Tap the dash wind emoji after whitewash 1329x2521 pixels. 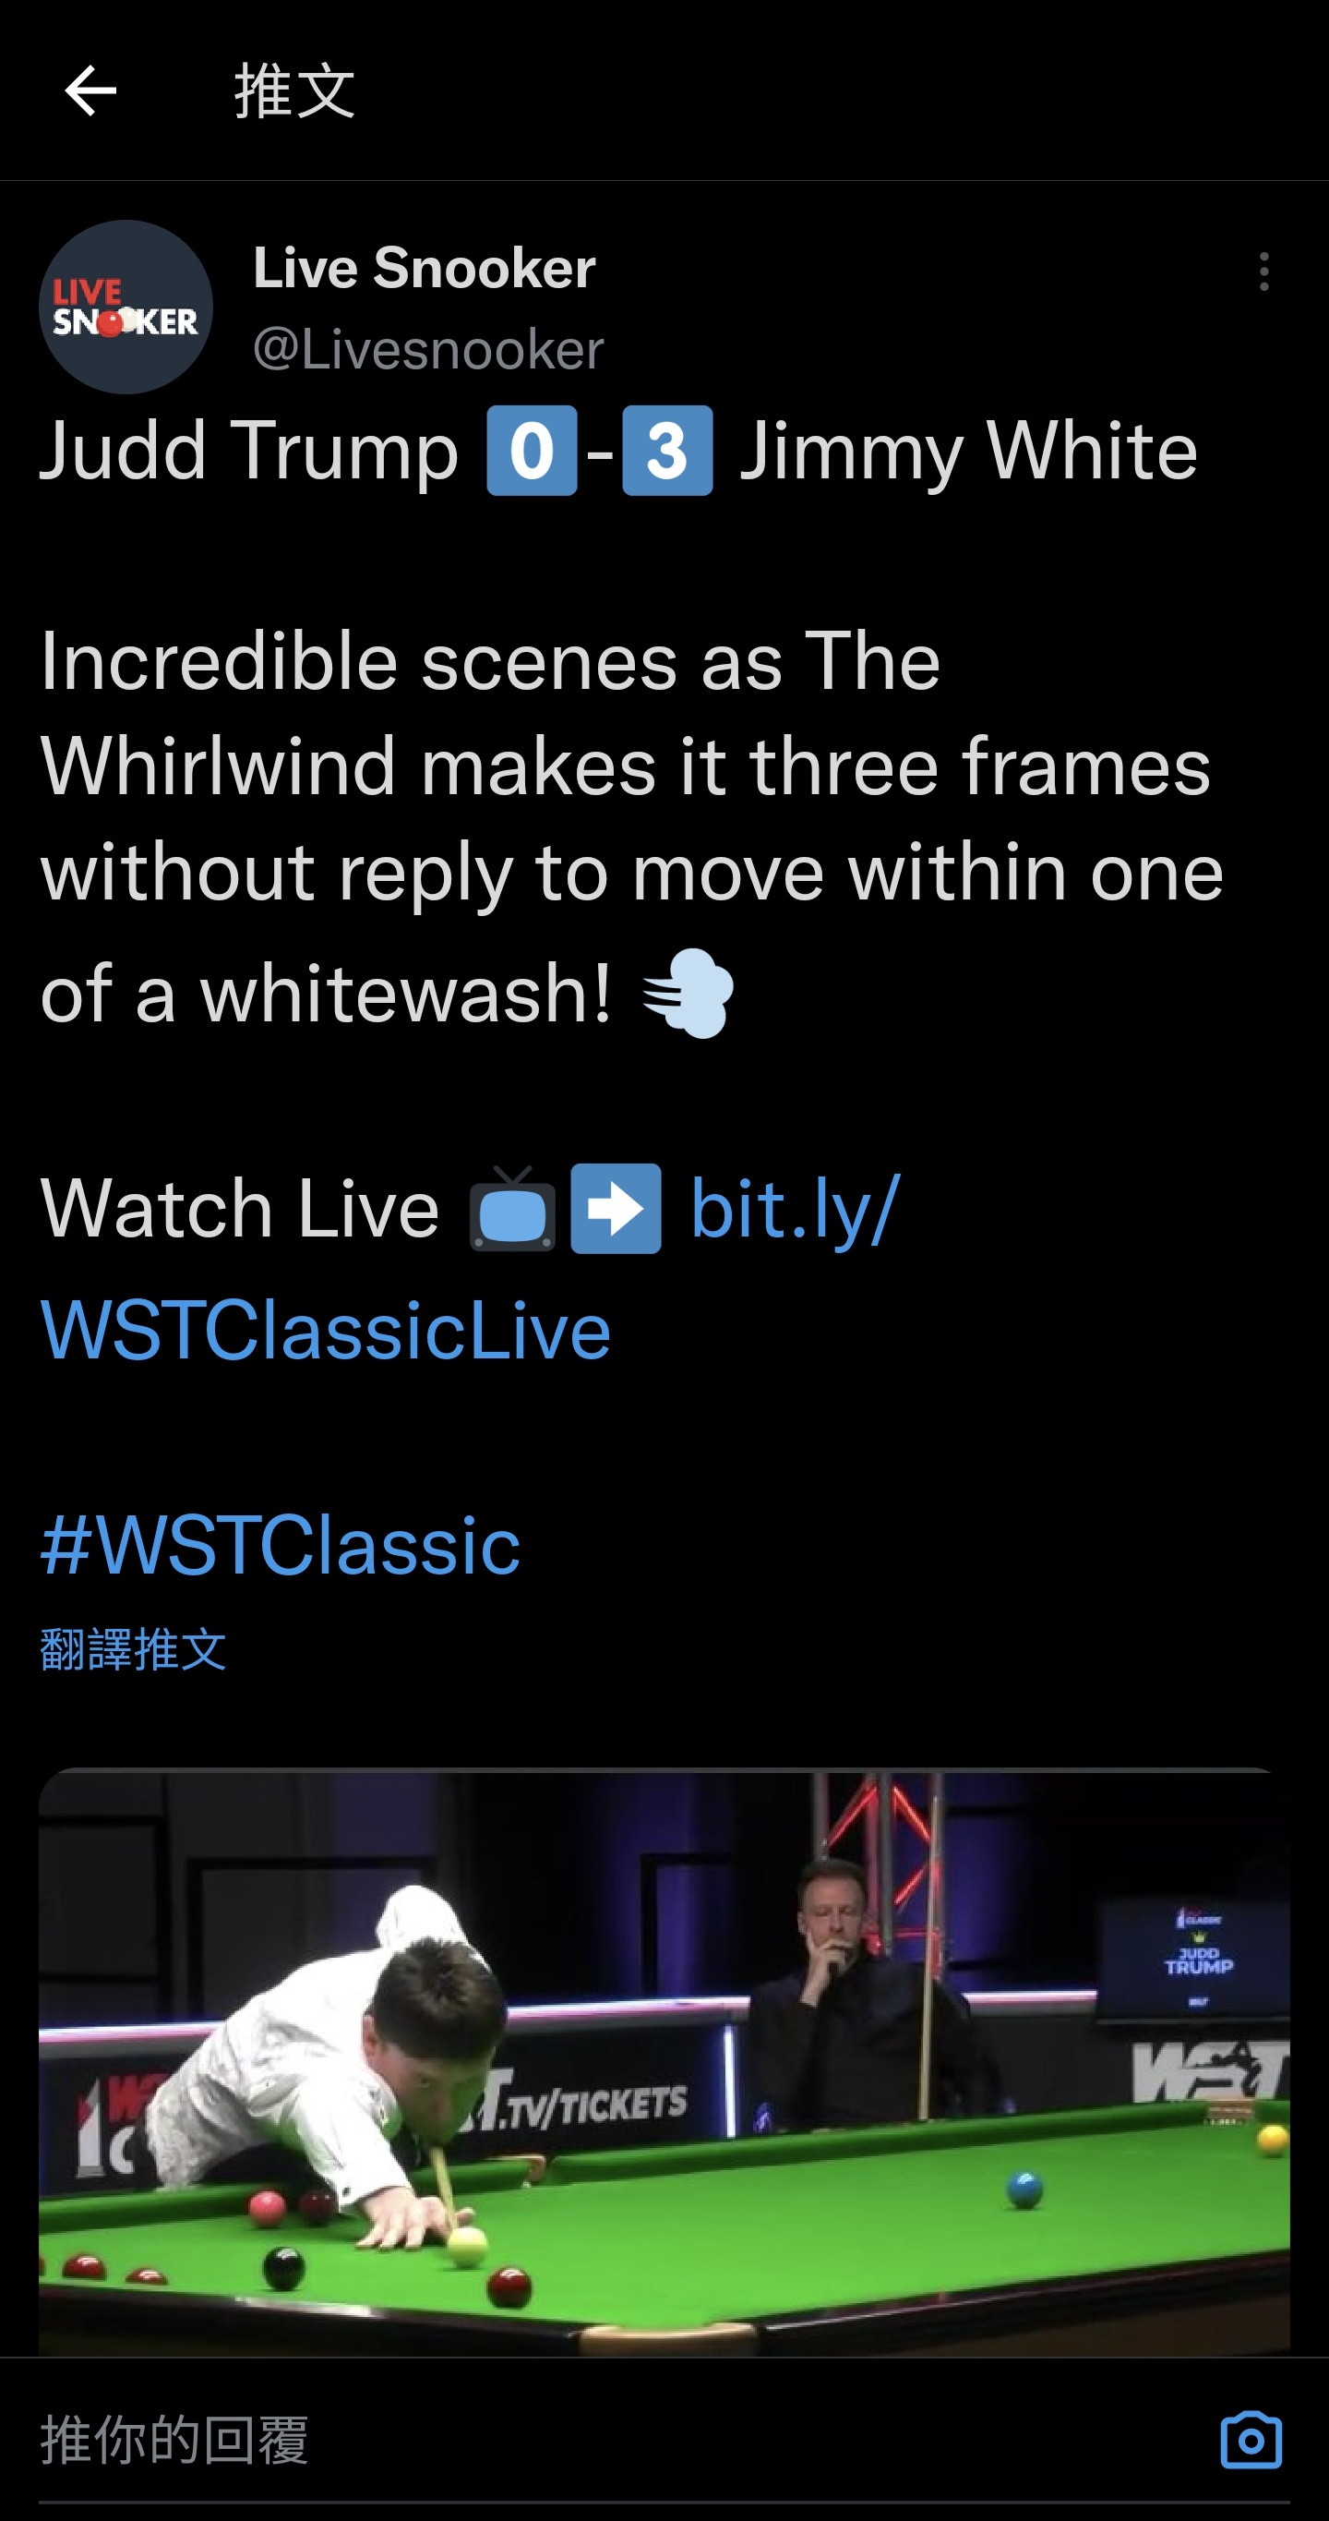(x=688, y=994)
